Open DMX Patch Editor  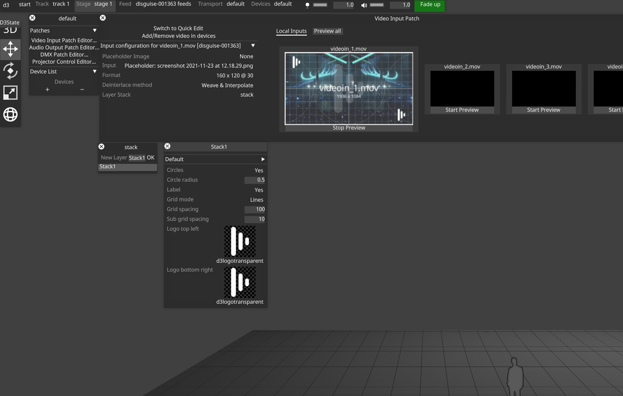tap(64, 55)
